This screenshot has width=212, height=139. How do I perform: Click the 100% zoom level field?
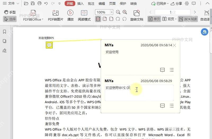(103, 12)
